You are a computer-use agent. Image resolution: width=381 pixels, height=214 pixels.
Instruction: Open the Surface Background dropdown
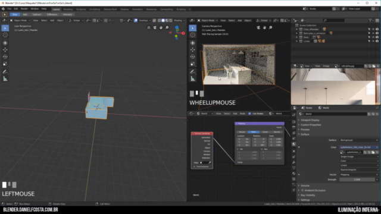click(359, 140)
